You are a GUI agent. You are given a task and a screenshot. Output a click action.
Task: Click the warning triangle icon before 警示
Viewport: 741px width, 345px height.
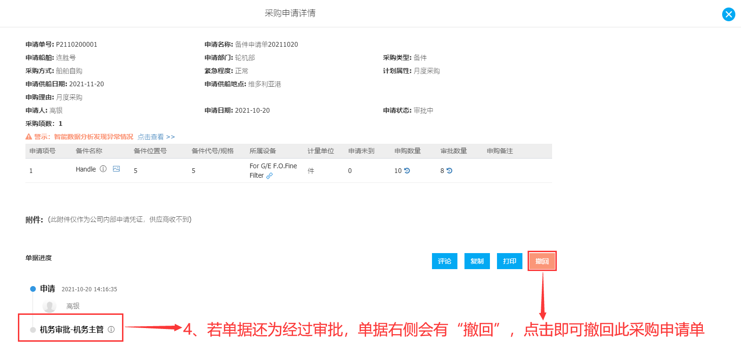coord(29,137)
